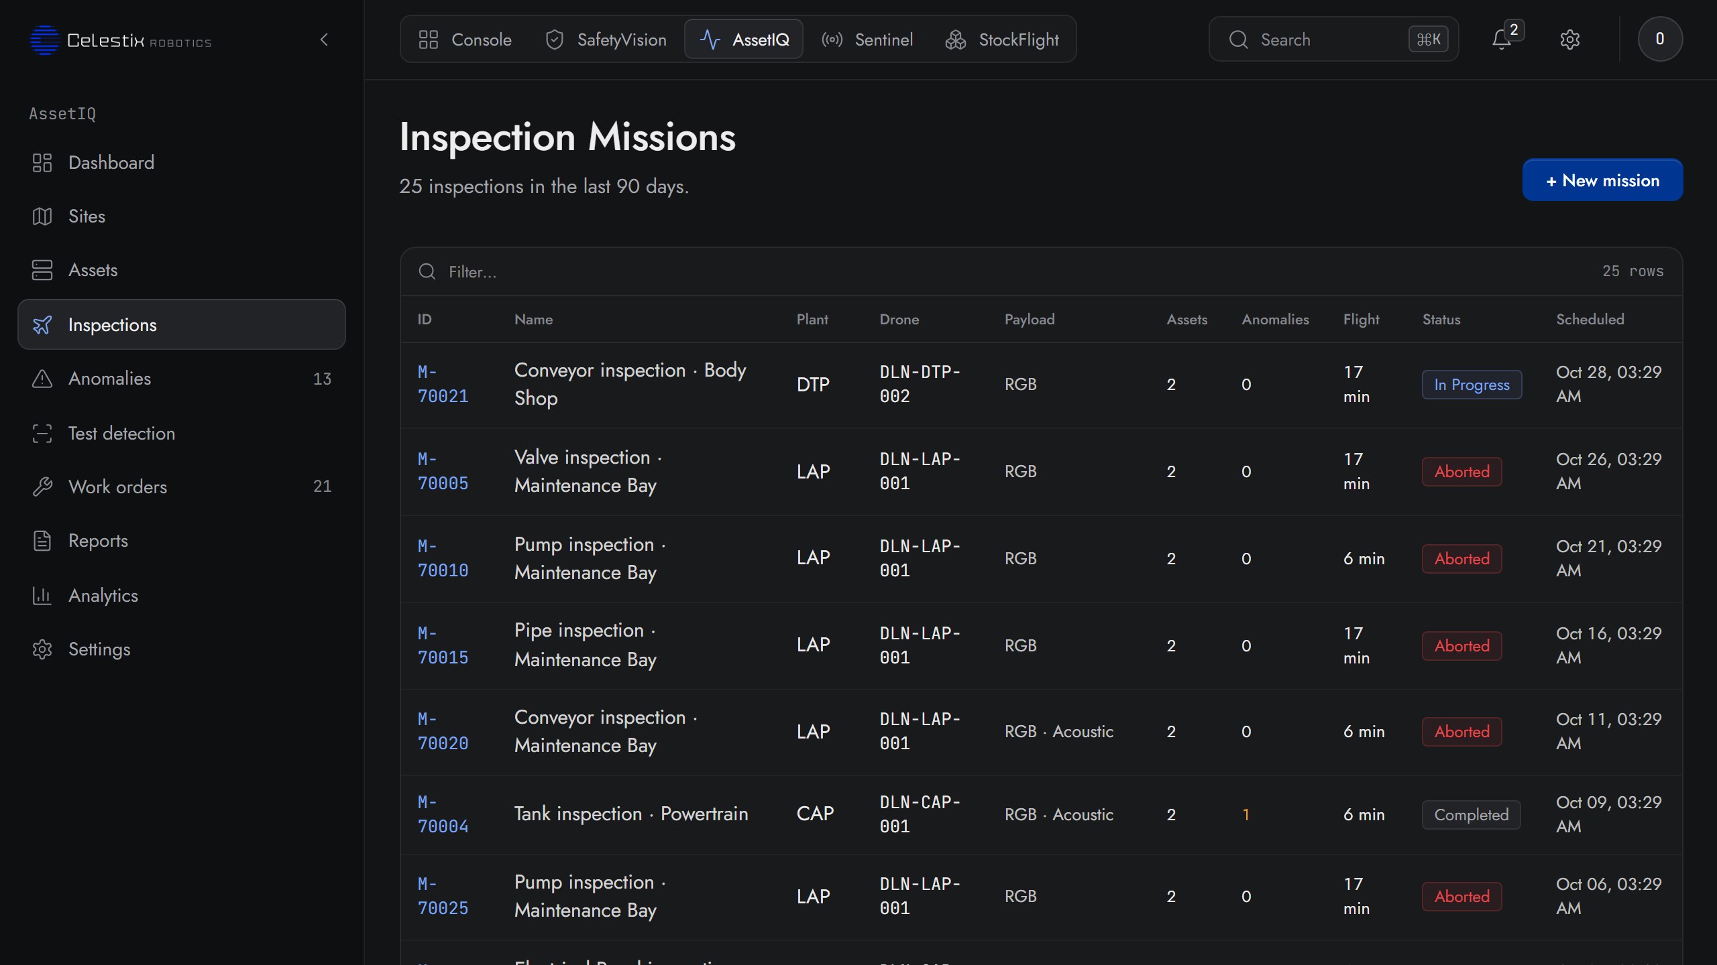Viewport: 1717px width, 965px height.
Task: Open the top bar settings gear
Action: point(1569,40)
